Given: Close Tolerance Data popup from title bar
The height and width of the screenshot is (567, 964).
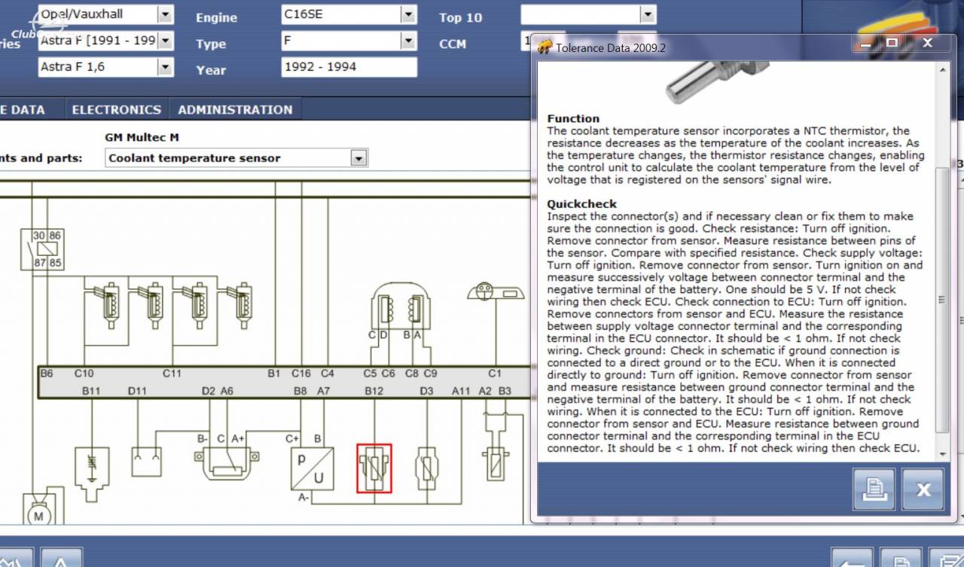Looking at the screenshot, I should (x=927, y=44).
